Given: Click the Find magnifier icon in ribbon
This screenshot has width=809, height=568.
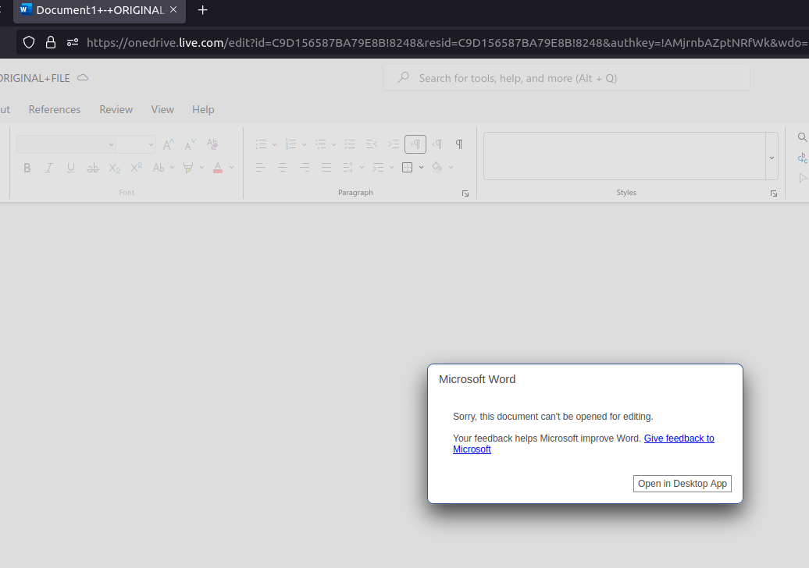Looking at the screenshot, I should coord(802,137).
